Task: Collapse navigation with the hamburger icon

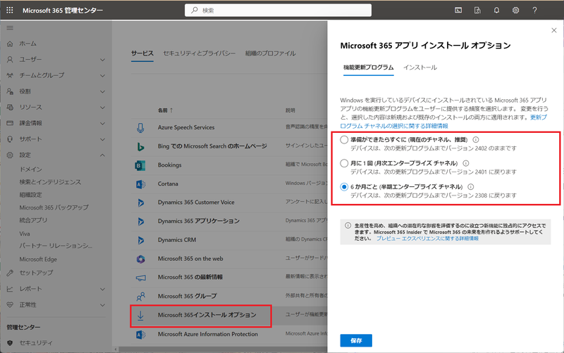Action: (10, 28)
